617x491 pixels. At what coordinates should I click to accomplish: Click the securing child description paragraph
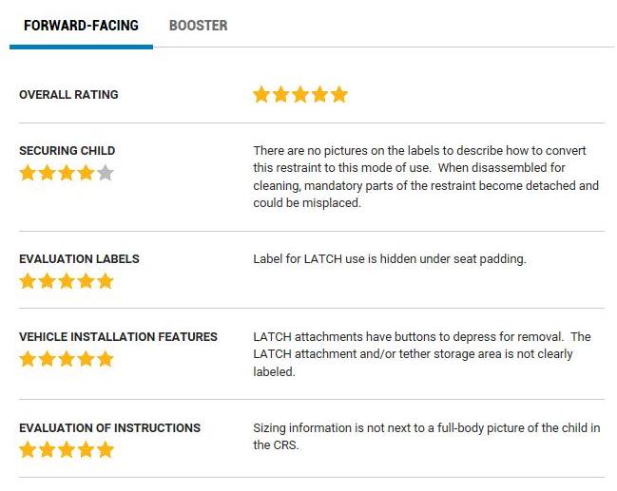tap(426, 177)
